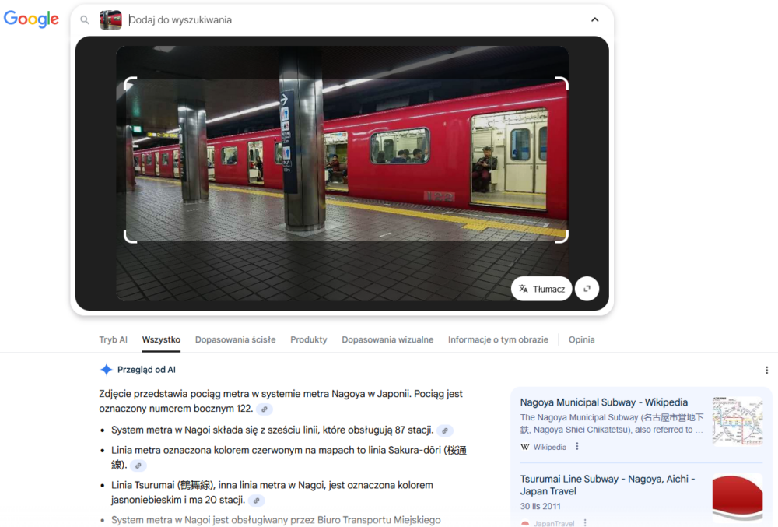Select the Produkty tab
This screenshot has width=778, height=527.
308,339
